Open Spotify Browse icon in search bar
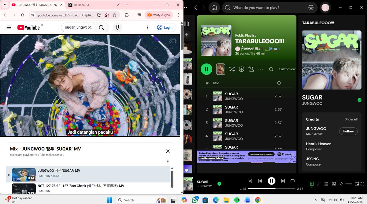Screen dimensions: 367x204 coord(311,8)
